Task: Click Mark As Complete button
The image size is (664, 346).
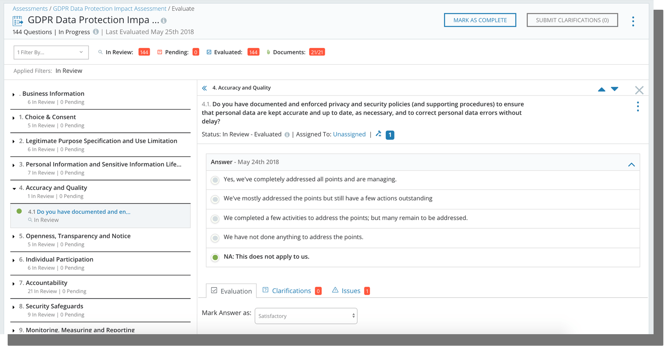Action: pos(480,20)
